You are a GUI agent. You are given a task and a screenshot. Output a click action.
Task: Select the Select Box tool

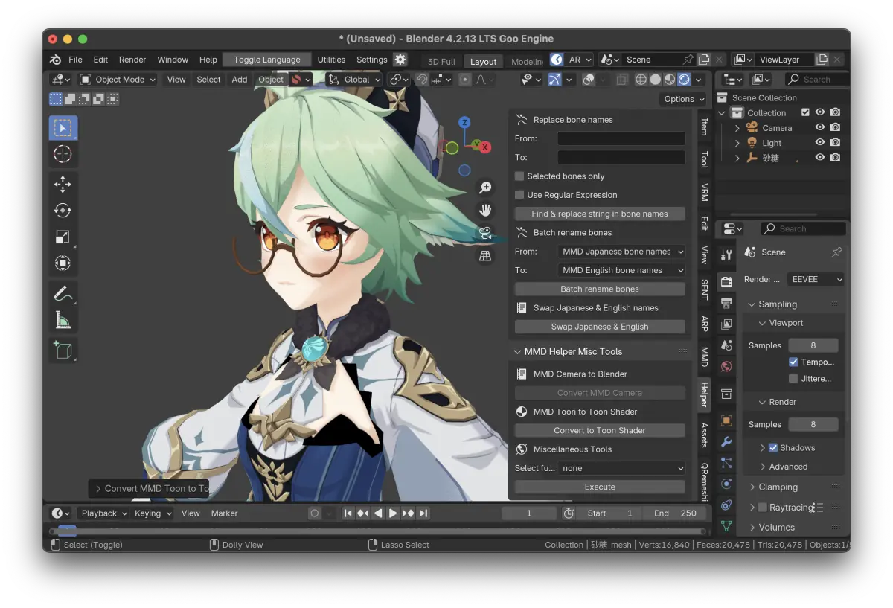pos(63,128)
